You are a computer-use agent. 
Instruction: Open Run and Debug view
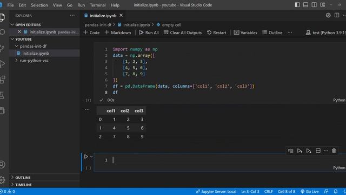tap(2, 64)
